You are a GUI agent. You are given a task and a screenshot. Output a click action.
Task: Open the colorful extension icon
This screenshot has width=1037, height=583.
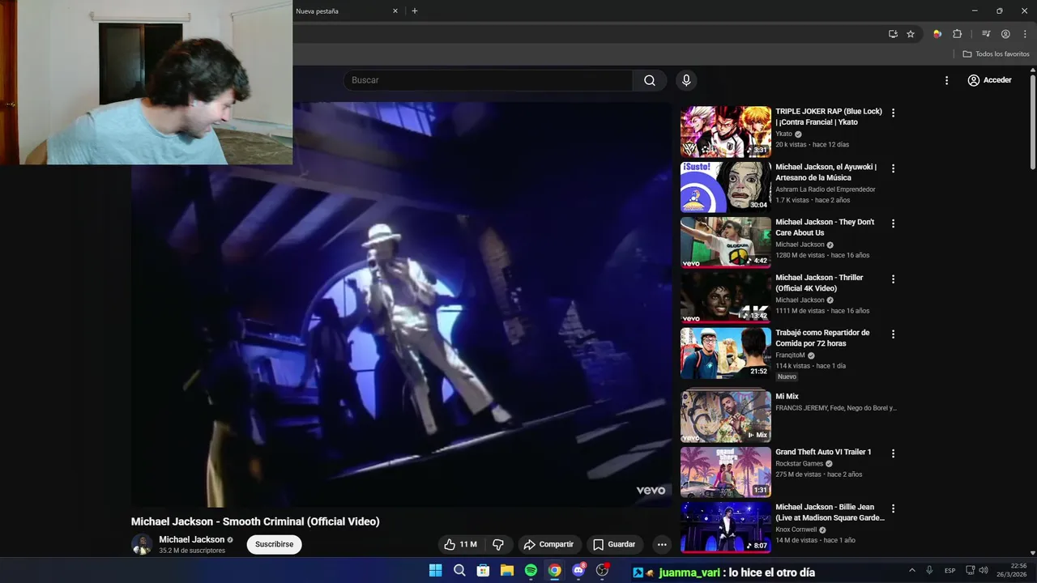click(x=937, y=34)
